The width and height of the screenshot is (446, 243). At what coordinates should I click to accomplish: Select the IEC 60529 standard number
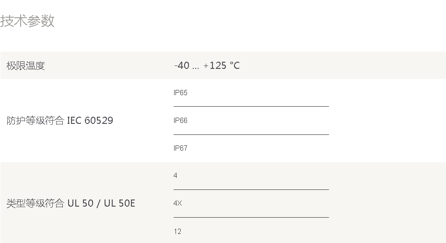coord(90,121)
